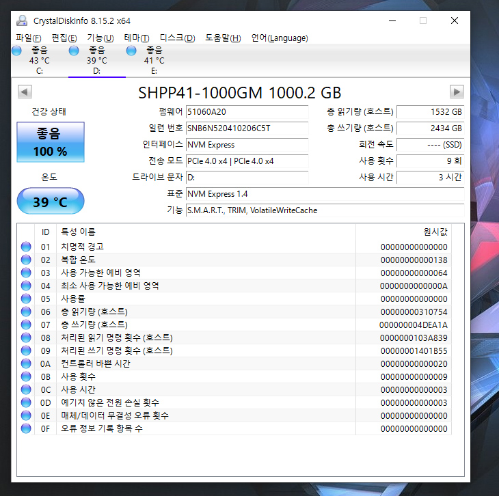Click the features field S.M.A.R.T., TRIM

point(325,210)
